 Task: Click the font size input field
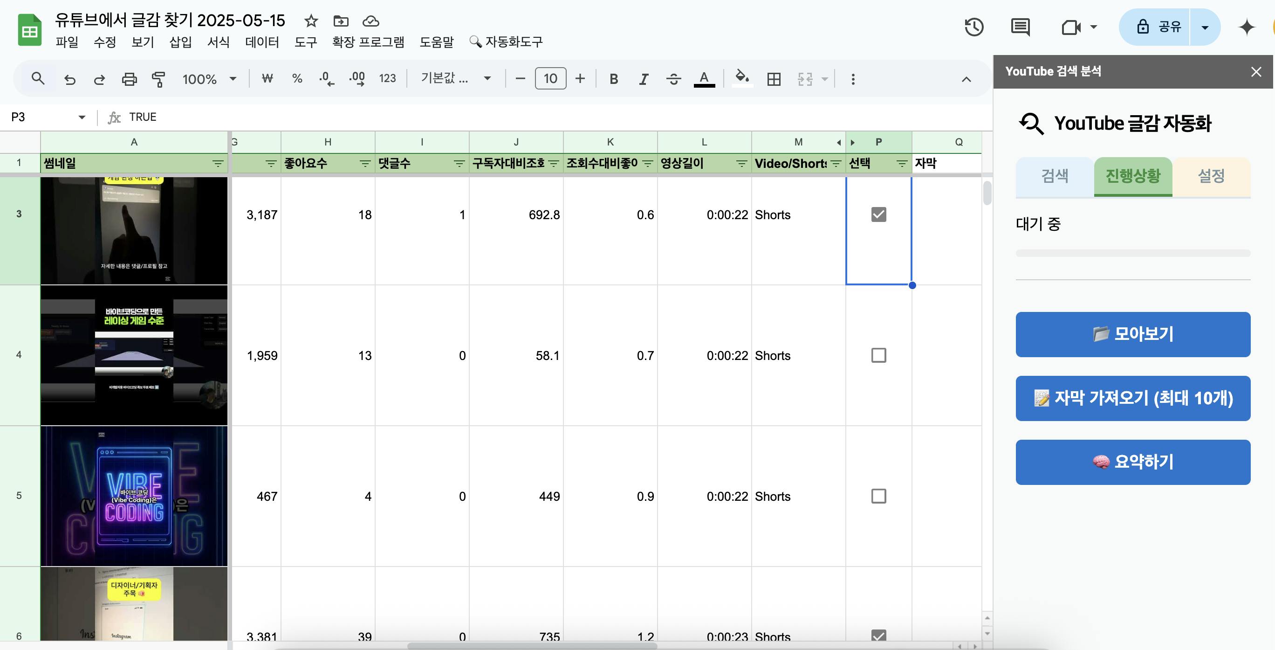tap(550, 78)
